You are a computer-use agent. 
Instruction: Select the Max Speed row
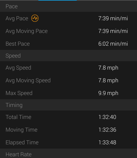click(x=68, y=93)
